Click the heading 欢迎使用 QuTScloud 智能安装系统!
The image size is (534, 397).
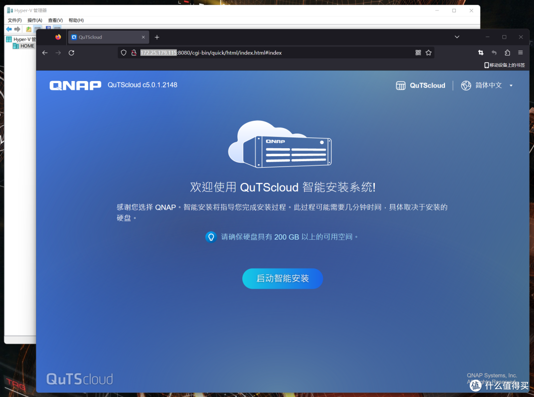coord(283,187)
